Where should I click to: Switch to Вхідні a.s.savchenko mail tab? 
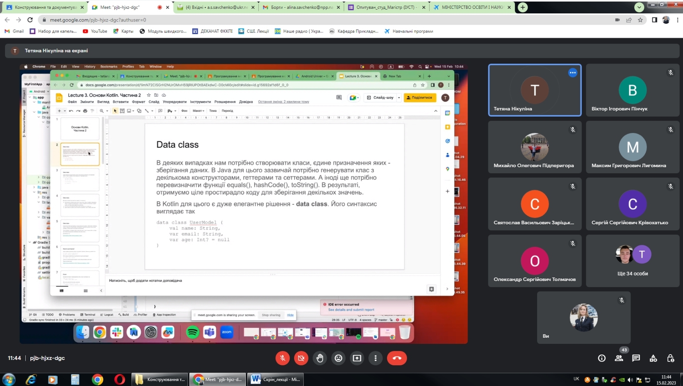pyautogui.click(x=216, y=7)
